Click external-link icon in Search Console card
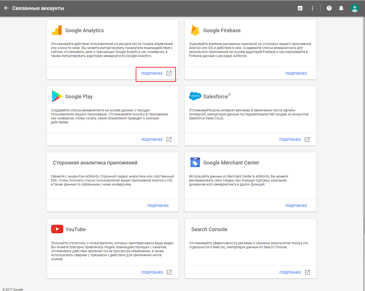The width and height of the screenshot is (365, 291). click(x=307, y=272)
